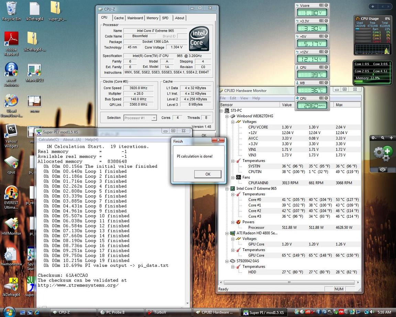
Task: Launch Adobe Reader 8 shortcut
Action: coord(11,44)
